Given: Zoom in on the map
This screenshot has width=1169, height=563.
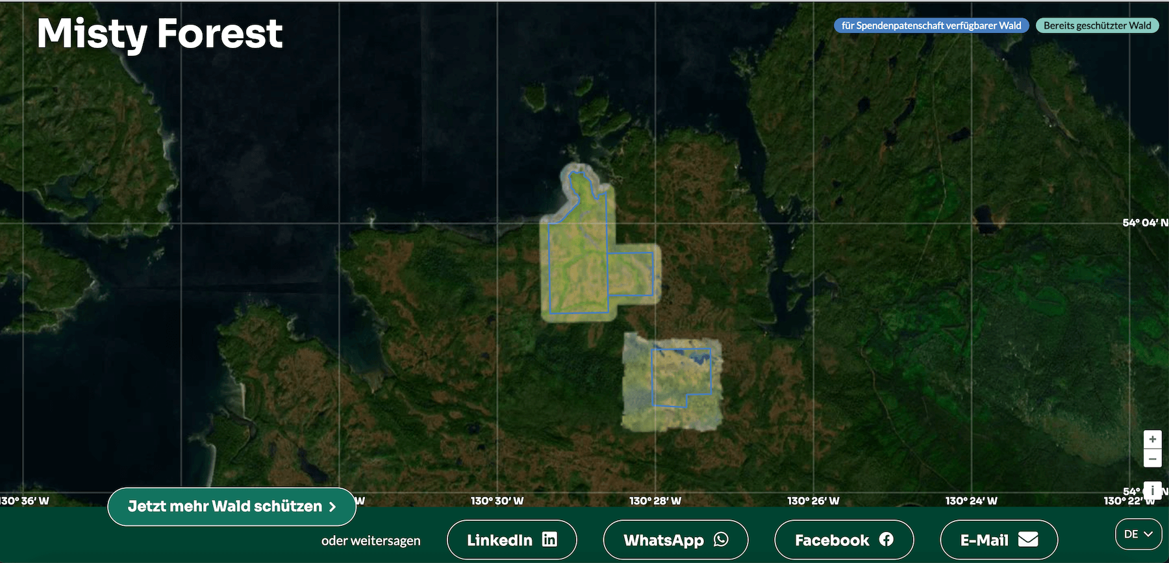Looking at the screenshot, I should tap(1152, 439).
